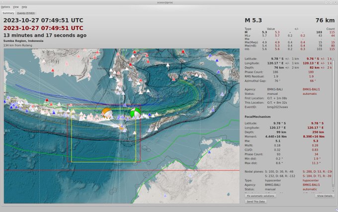
Task: Click the 'Sumba Region, Indonesia' label
Action: point(23,41)
